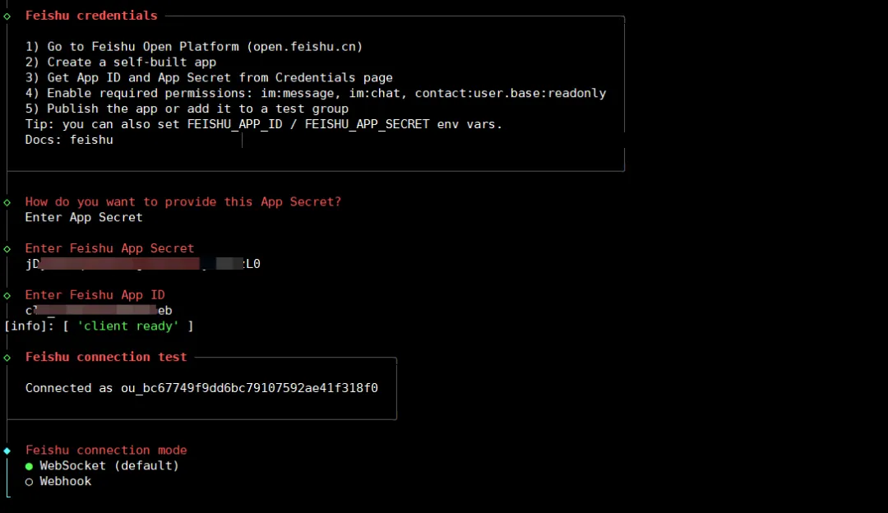
Task: Select the WebSocket (default) radio option
Action: [103, 465]
